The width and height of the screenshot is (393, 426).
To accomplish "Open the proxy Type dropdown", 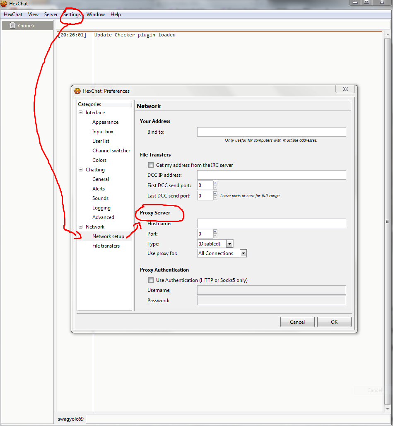I will (230, 244).
